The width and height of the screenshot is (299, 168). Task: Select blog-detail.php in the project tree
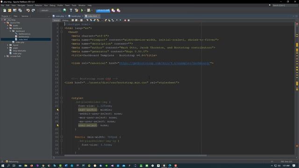[x=19, y=51]
